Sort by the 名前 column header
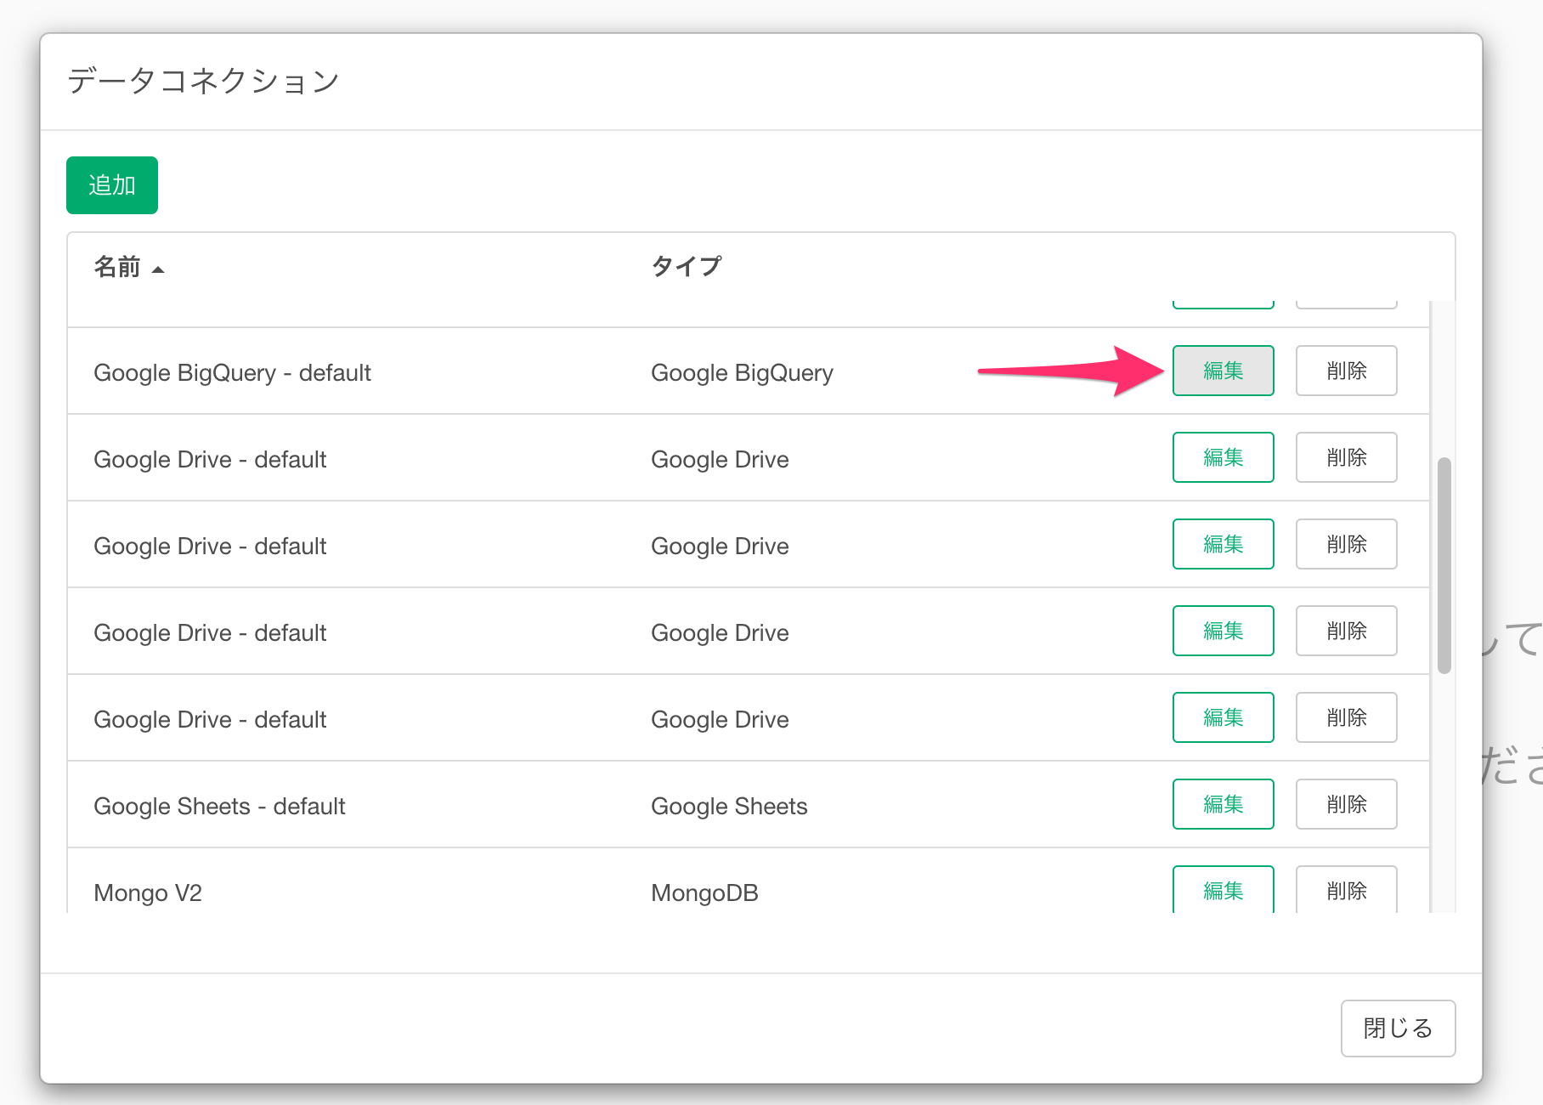1543x1105 pixels. [117, 267]
